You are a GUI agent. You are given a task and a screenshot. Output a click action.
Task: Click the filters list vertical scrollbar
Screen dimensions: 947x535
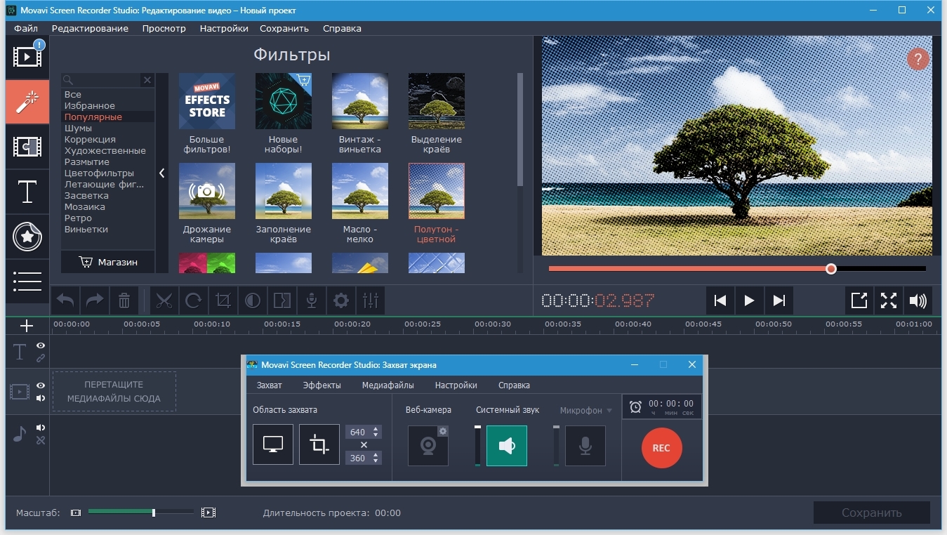[x=520, y=130]
